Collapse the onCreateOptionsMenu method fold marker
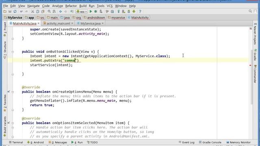 point(13,92)
